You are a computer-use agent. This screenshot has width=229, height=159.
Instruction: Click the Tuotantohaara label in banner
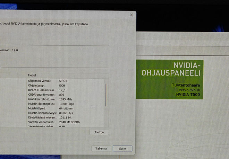(186, 85)
